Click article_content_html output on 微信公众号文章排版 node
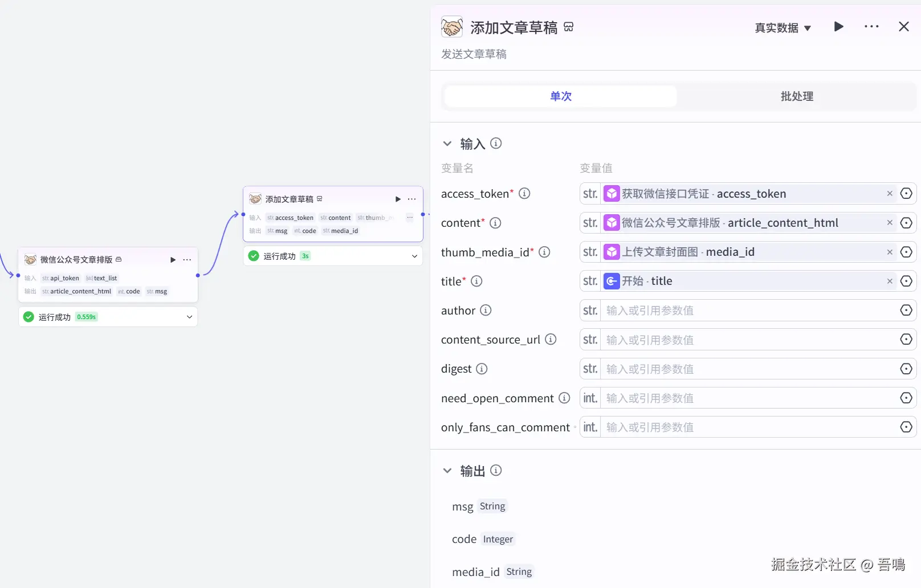The width and height of the screenshot is (921, 588). (x=76, y=291)
